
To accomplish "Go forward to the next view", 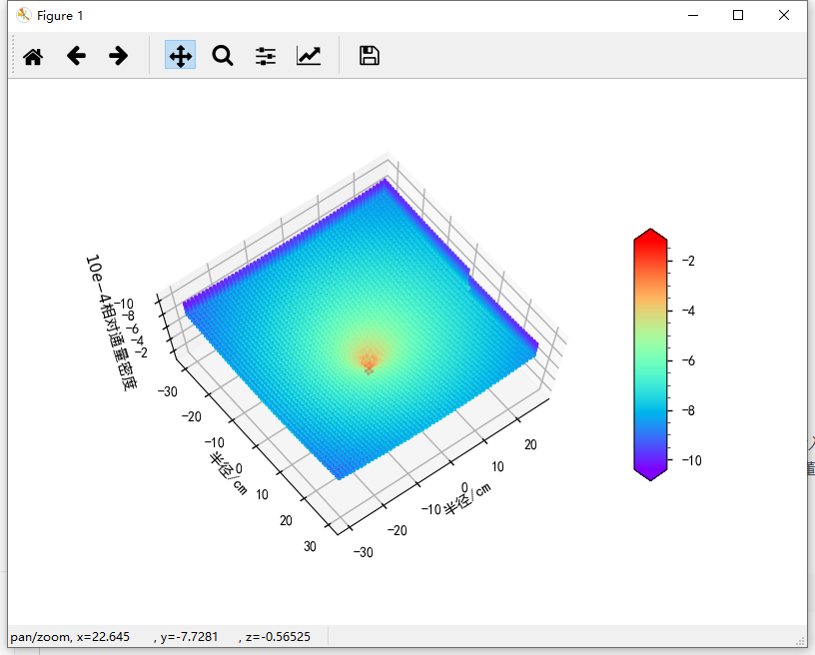I will point(118,55).
